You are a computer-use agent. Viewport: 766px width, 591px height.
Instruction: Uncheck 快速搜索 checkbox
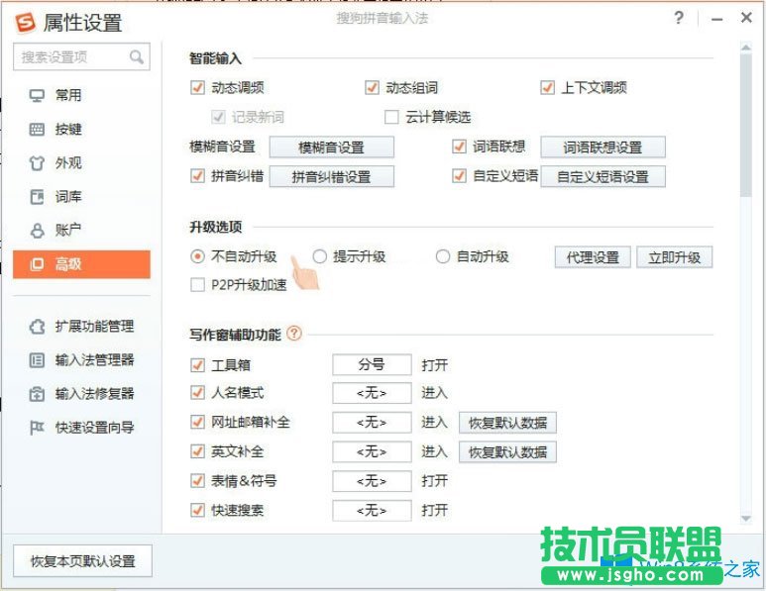197,511
